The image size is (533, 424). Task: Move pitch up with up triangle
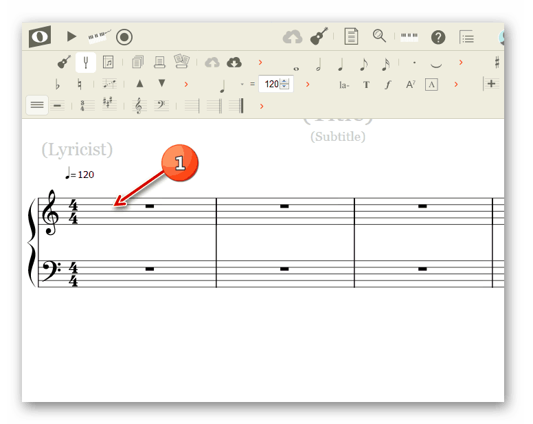pos(139,84)
